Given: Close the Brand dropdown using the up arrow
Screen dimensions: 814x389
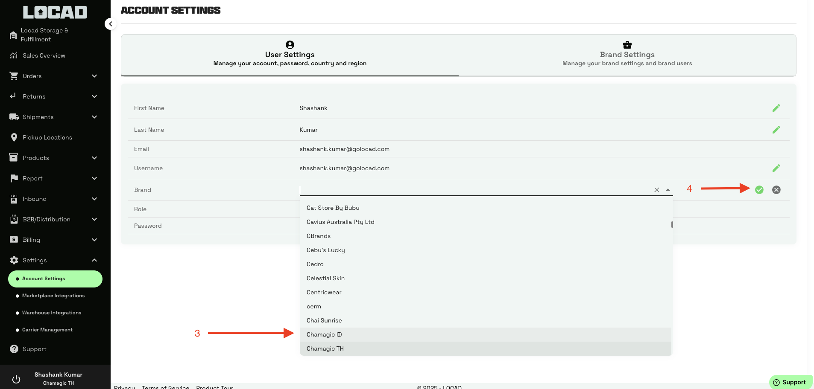Looking at the screenshot, I should click(x=668, y=190).
